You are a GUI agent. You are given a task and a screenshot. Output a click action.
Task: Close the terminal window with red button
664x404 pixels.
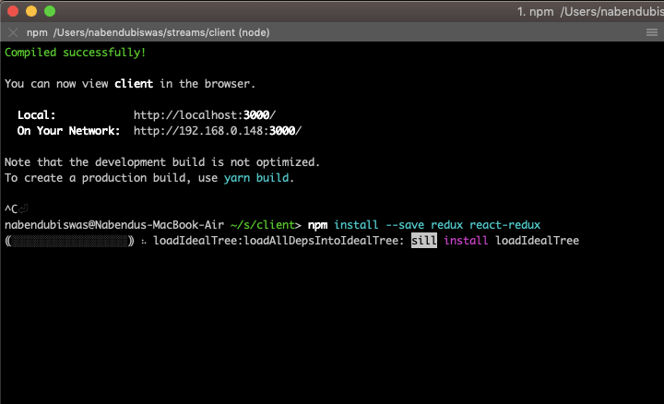tap(13, 11)
